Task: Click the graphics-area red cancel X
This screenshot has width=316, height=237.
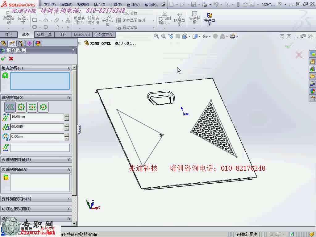Action: tap(299, 55)
